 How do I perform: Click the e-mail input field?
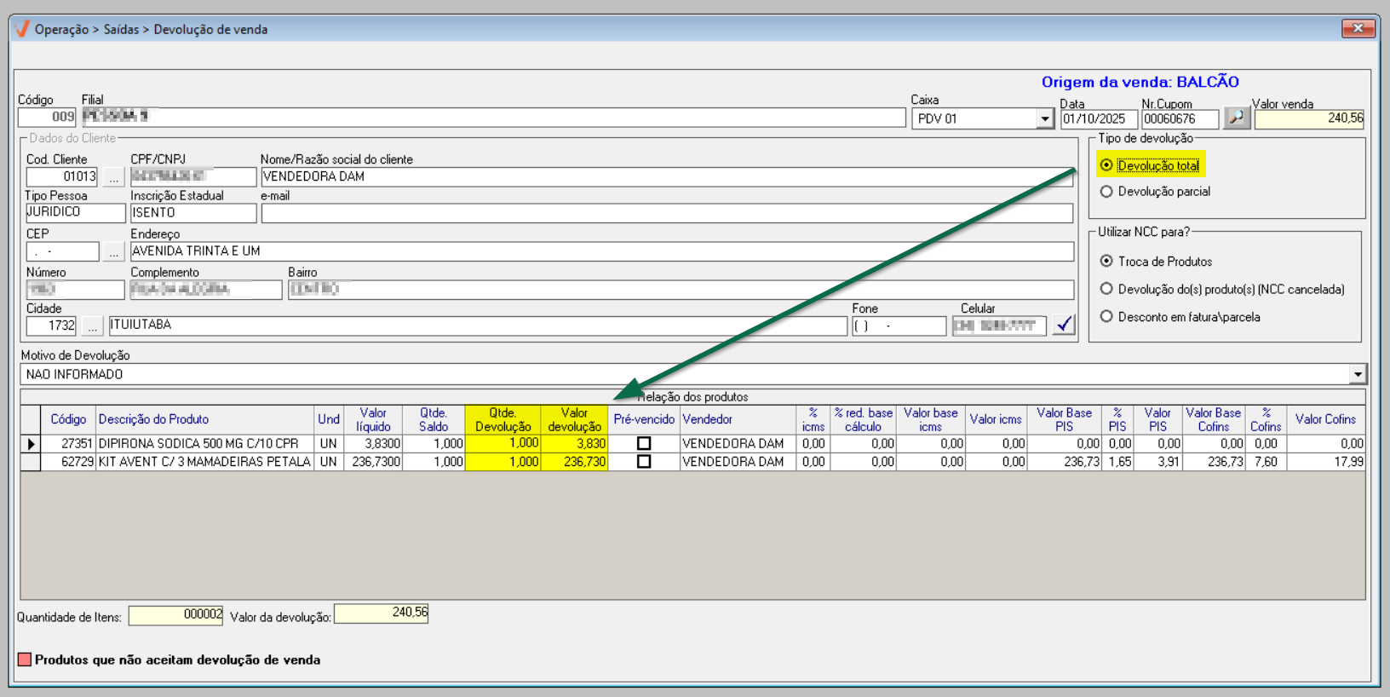666,213
